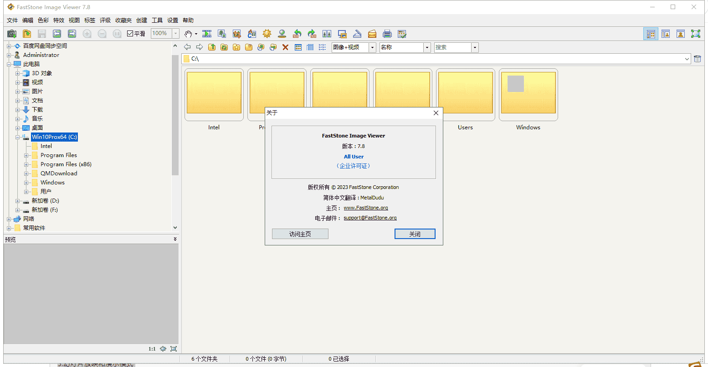Open the 工具 menu
Screen dimensions: 708x367
(157, 20)
